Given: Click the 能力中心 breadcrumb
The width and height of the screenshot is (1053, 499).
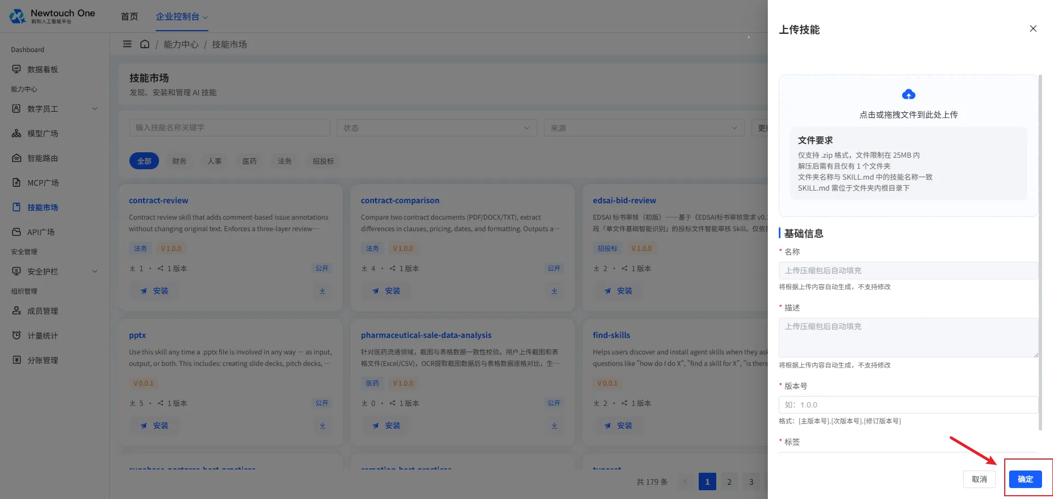Looking at the screenshot, I should tap(182, 44).
